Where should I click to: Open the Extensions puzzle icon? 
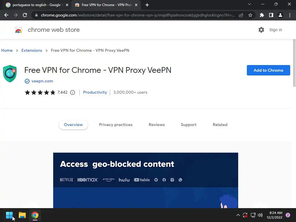pos(262,15)
